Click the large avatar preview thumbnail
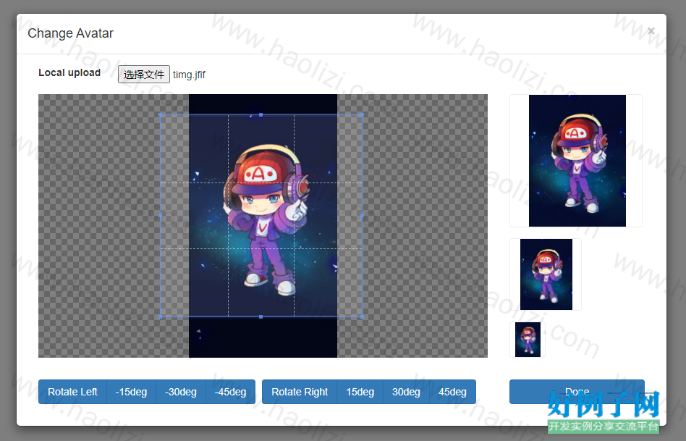 click(x=576, y=161)
